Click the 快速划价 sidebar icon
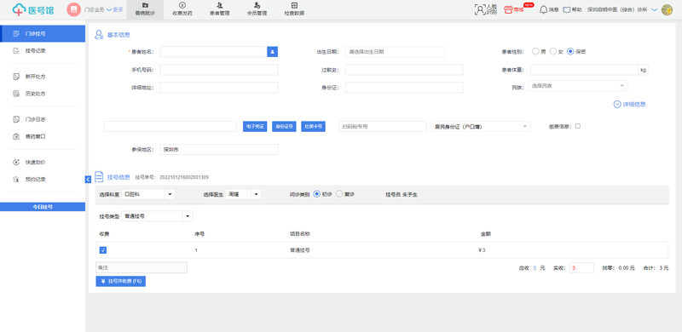This screenshot has height=332, width=682. tap(16, 162)
